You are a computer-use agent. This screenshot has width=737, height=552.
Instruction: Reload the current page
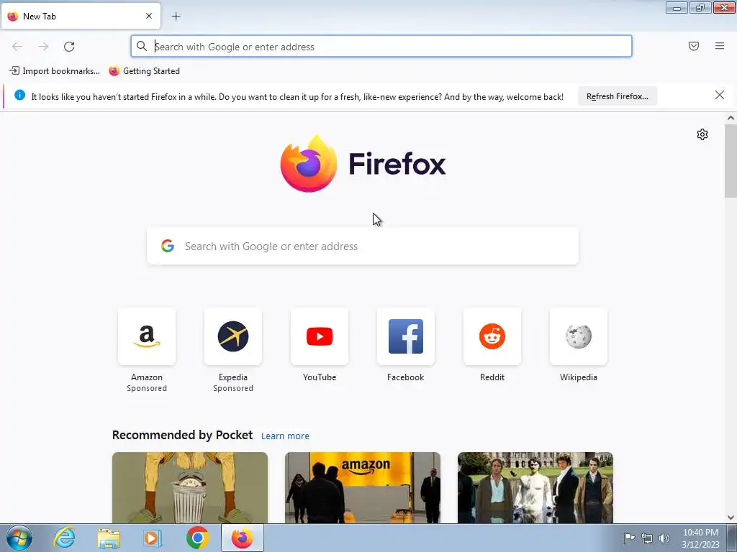pyautogui.click(x=69, y=47)
